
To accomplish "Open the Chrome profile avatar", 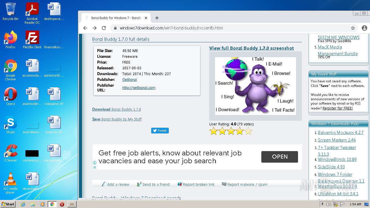I will pos(364,28).
